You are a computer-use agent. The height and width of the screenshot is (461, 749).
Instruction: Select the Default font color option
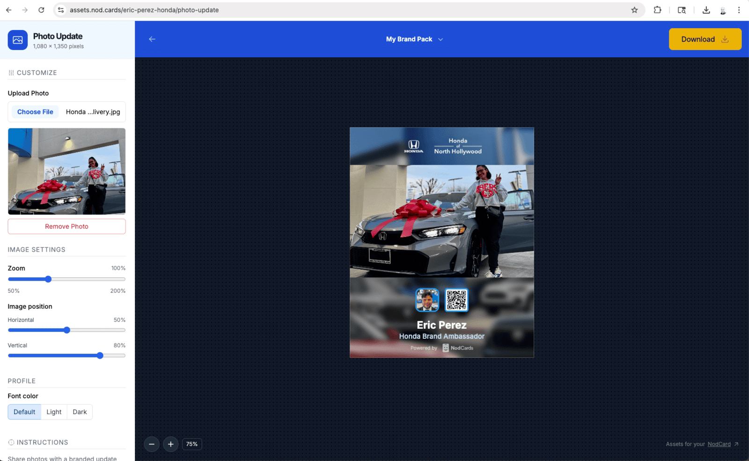24,412
